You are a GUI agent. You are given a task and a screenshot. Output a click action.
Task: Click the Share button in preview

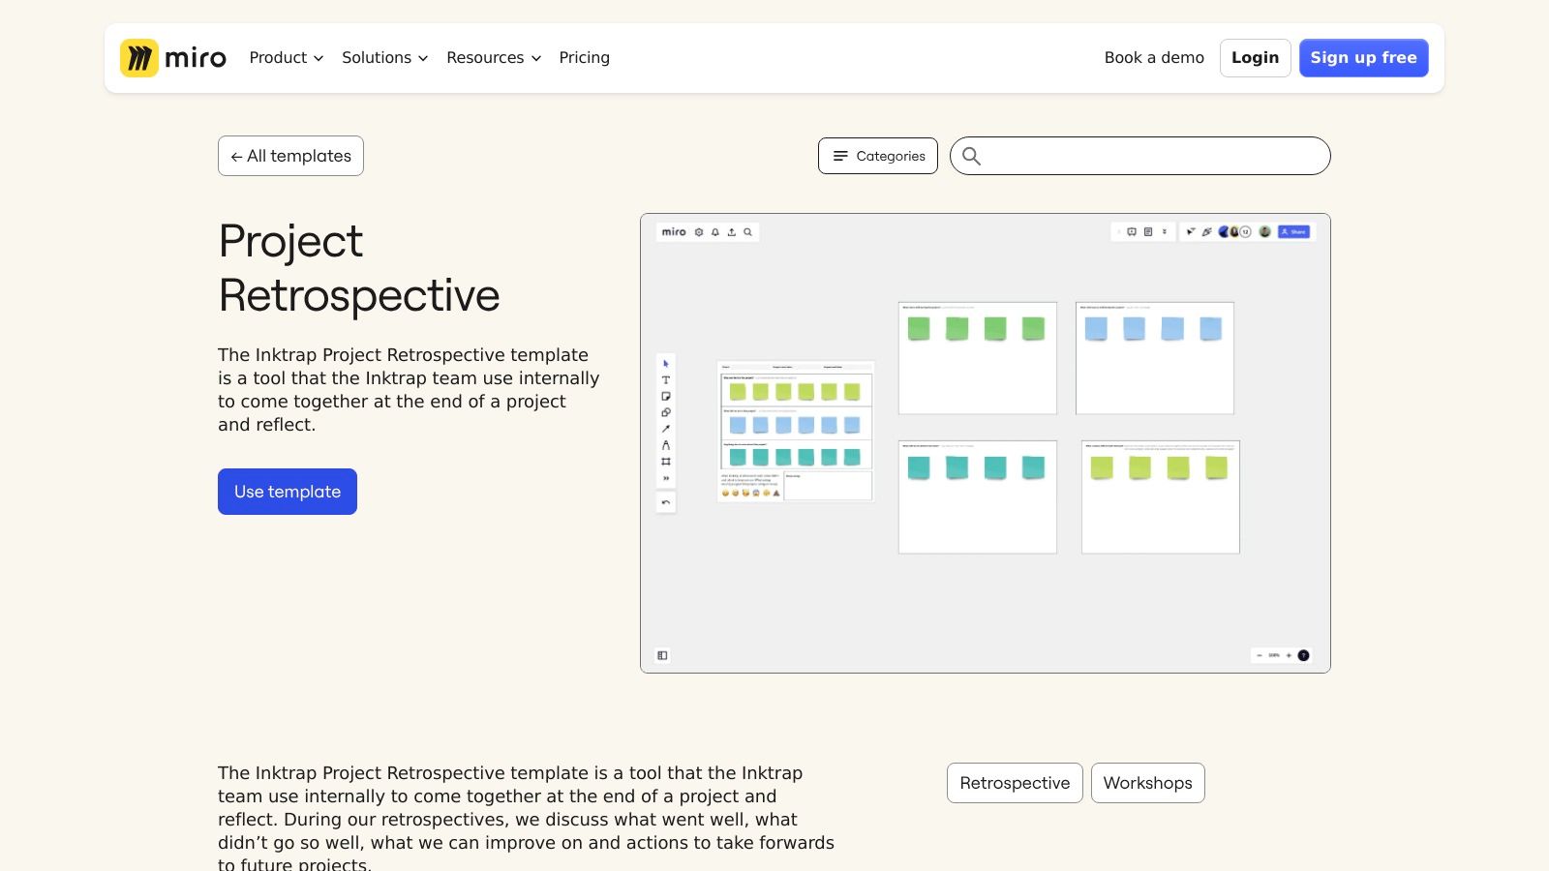[x=1293, y=232]
